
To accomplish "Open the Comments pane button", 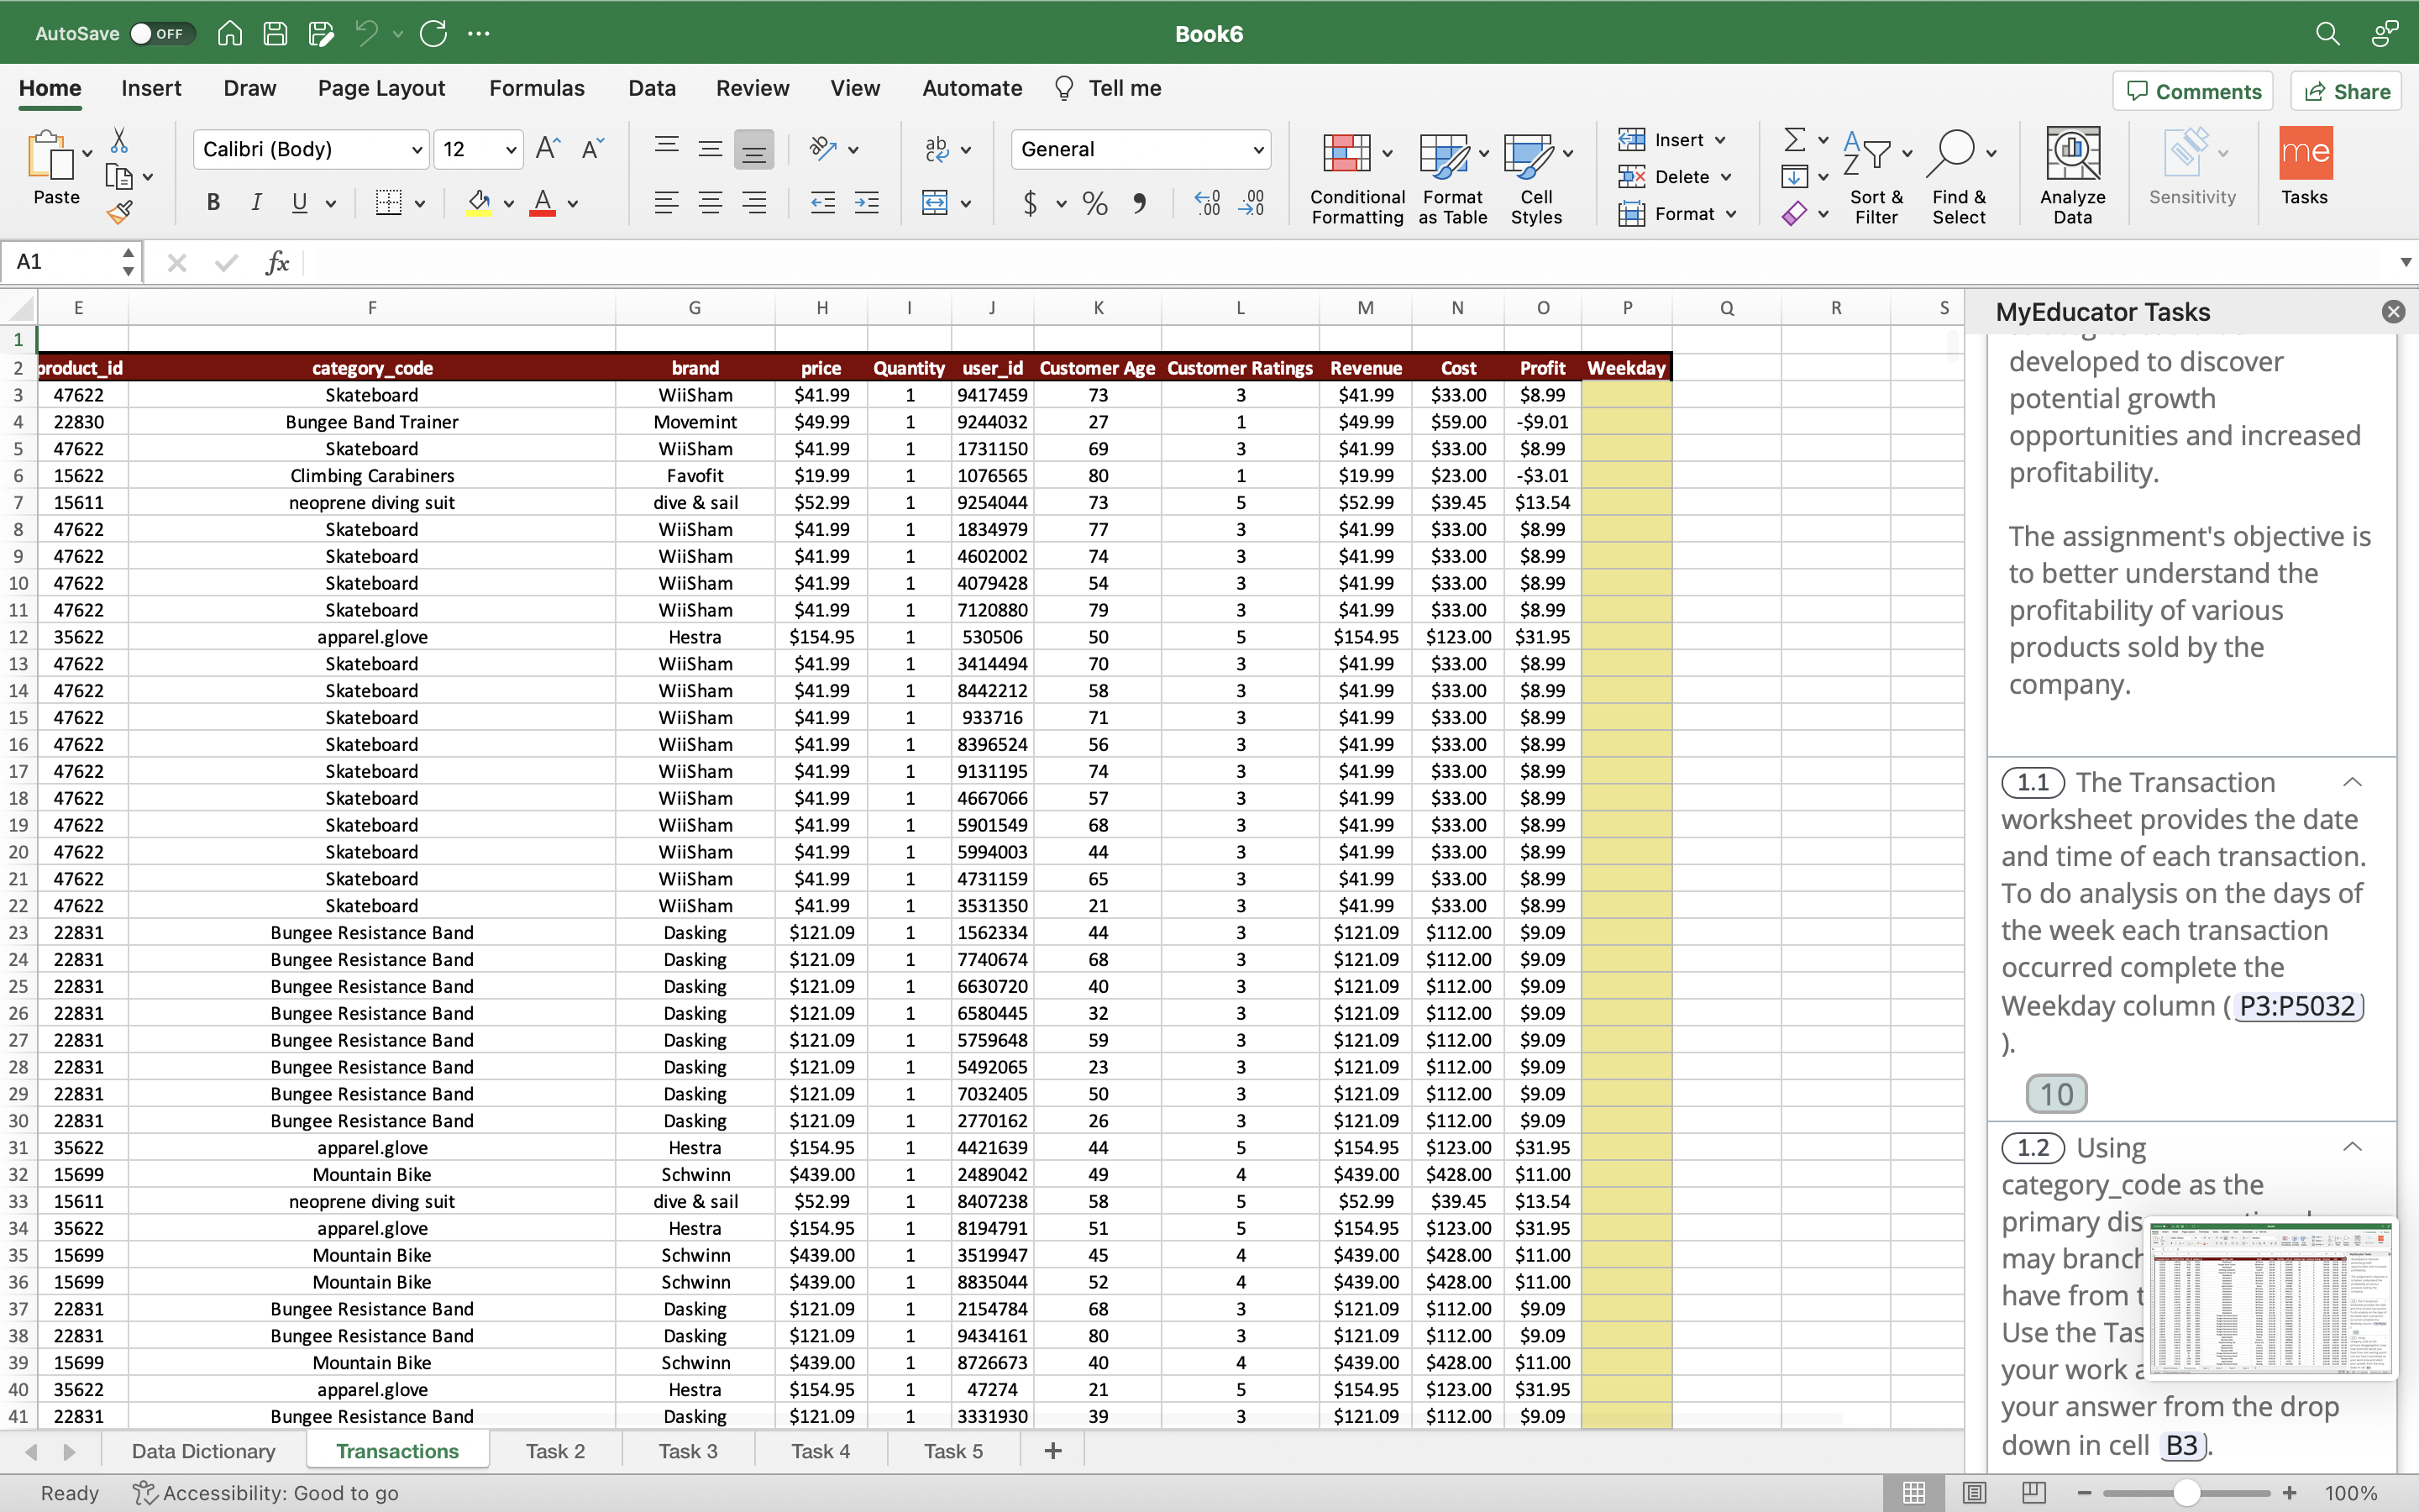I will pyautogui.click(x=2193, y=91).
